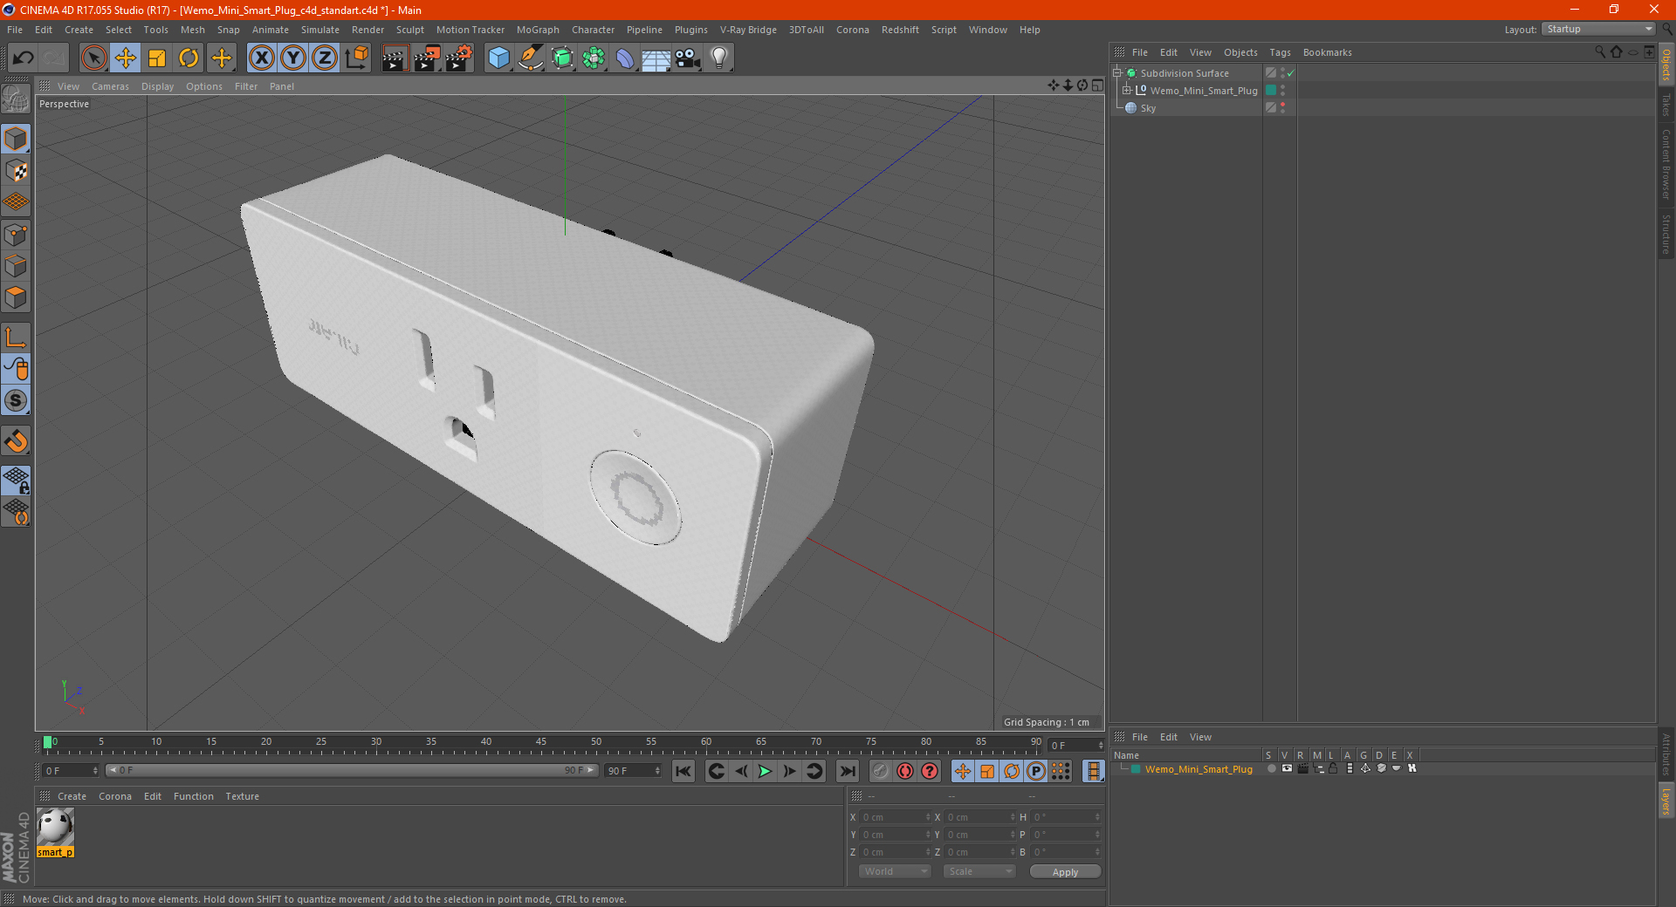1676x907 pixels.
Task: Click the Play forward button
Action: (x=765, y=771)
